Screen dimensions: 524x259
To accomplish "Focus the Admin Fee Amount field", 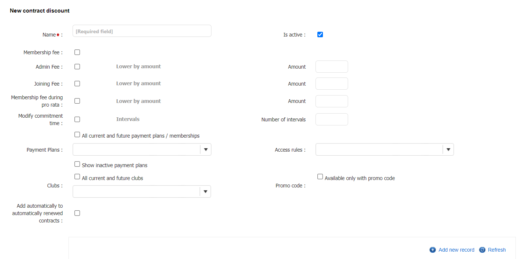I will click(331, 67).
